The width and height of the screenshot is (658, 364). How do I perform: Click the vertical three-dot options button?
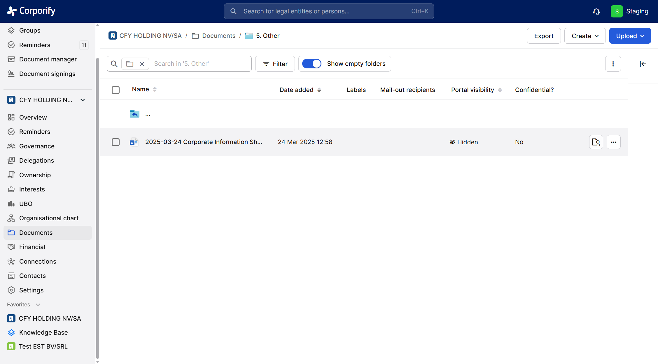(613, 64)
